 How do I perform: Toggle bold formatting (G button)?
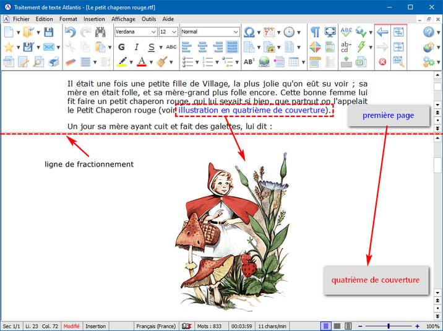click(x=121, y=47)
